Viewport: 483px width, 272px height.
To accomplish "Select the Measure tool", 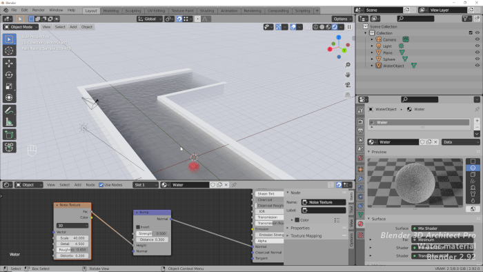I will point(9,122).
